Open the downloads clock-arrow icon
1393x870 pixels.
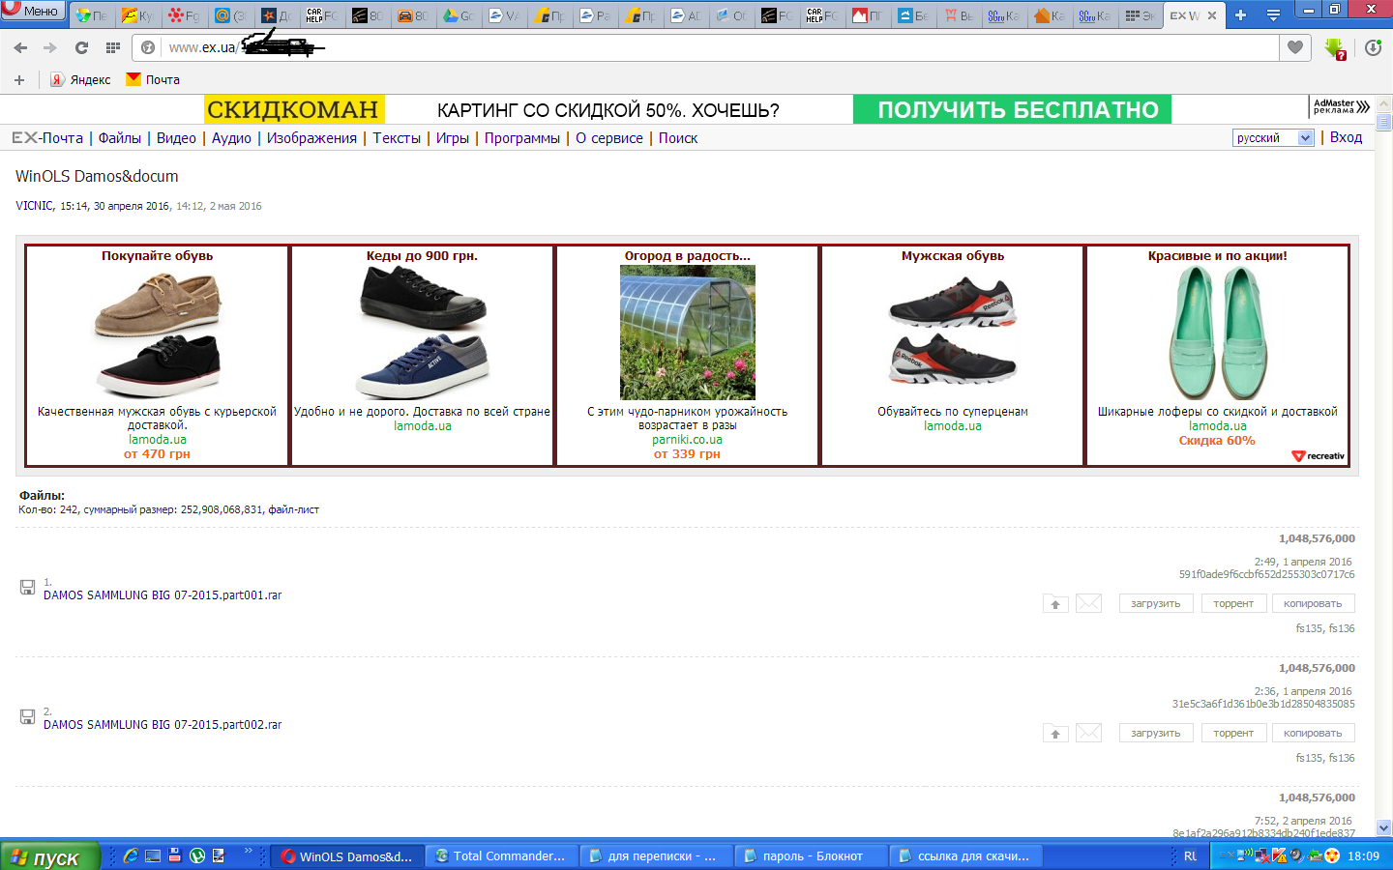click(1373, 47)
